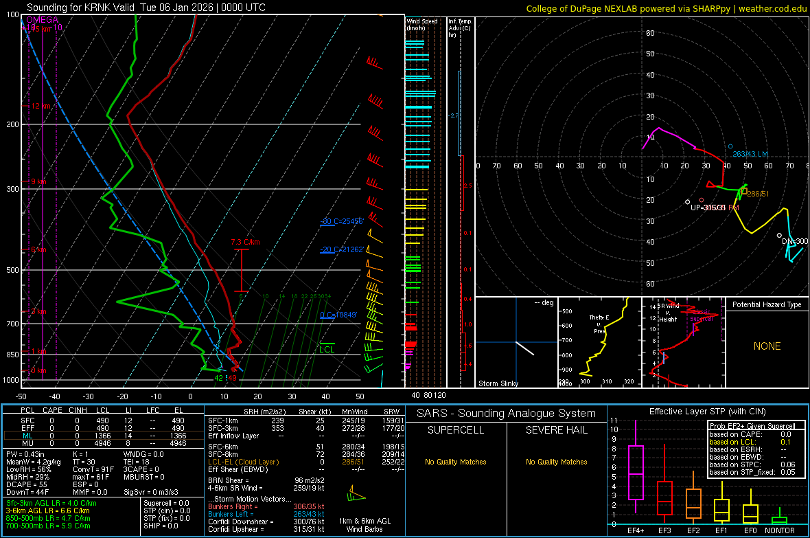This screenshot has height=538, width=810.
Task: Click the CAPE column header
Action: click(52, 410)
